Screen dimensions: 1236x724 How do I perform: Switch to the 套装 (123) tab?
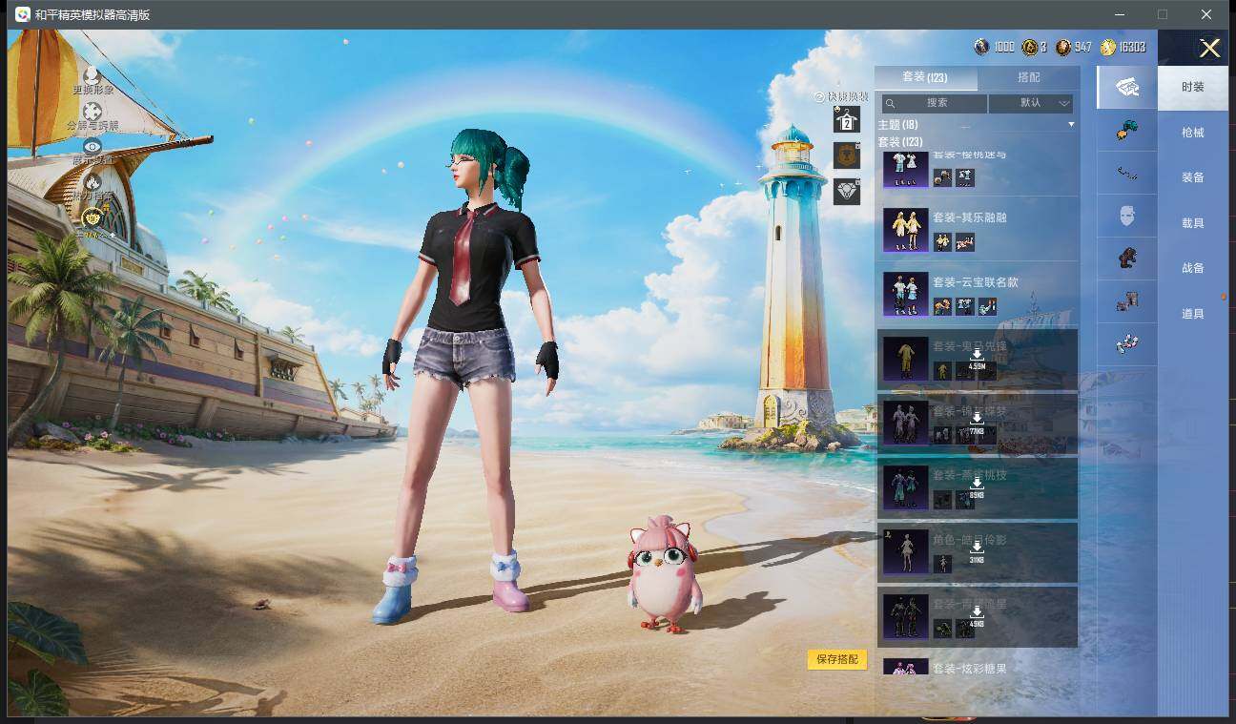tap(925, 77)
